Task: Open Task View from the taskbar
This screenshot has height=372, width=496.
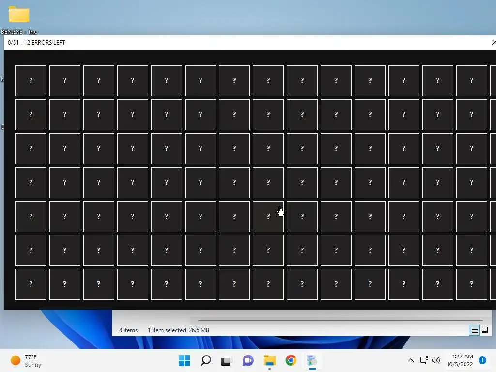Action: click(226, 360)
